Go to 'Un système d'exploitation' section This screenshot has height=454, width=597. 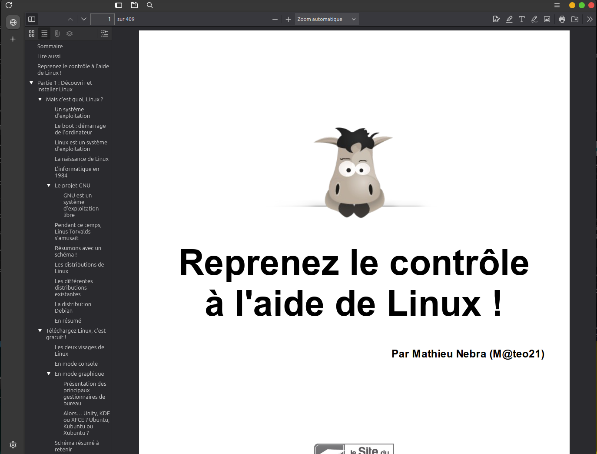click(x=72, y=113)
